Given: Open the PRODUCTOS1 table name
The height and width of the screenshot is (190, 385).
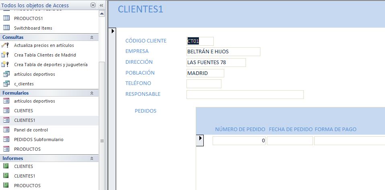Looking at the screenshot, I should 29,18.
